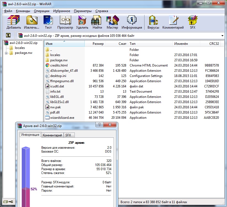Viewport: 227px width, 207px height.
Task: Click the nw.pak file icon
Action: tap(47, 107)
